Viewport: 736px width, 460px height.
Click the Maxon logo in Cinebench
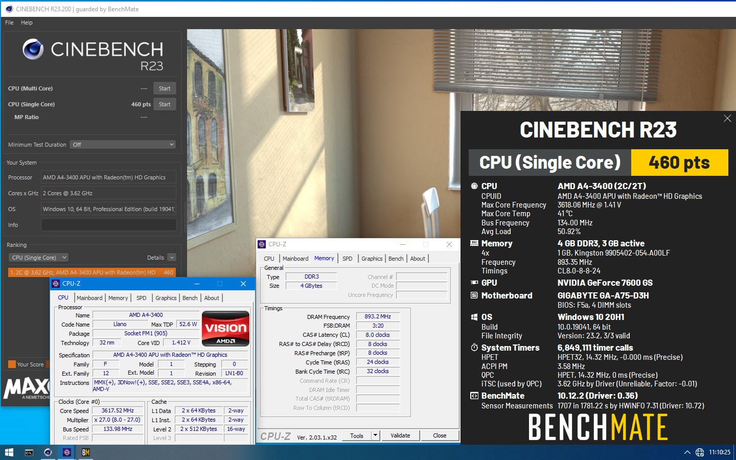[x=27, y=388]
